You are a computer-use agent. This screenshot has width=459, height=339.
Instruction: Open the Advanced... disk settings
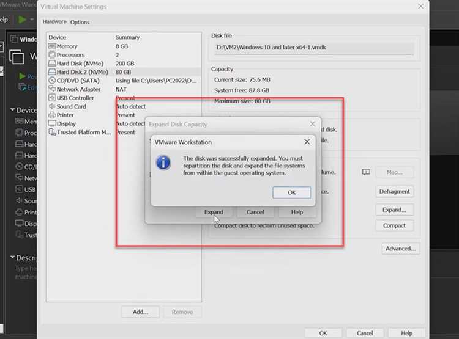click(400, 249)
